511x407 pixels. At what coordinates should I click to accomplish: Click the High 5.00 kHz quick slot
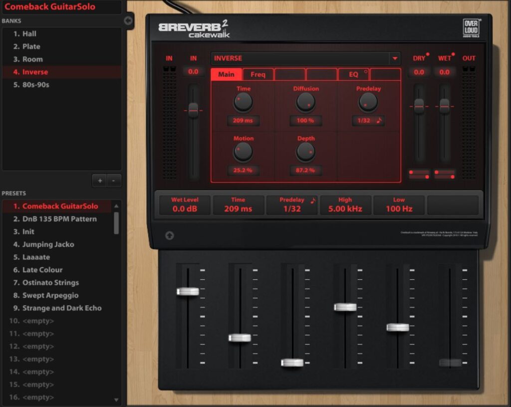(345, 205)
